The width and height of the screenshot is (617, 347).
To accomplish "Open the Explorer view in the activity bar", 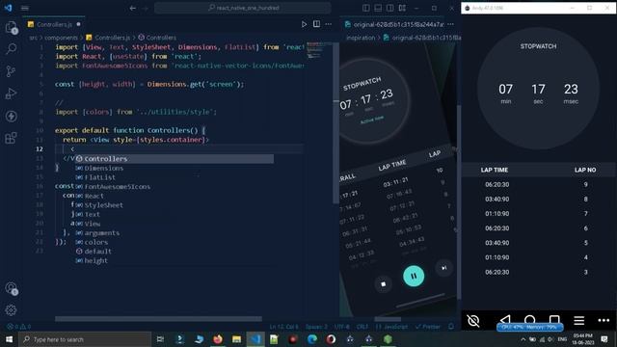I will coord(11,27).
